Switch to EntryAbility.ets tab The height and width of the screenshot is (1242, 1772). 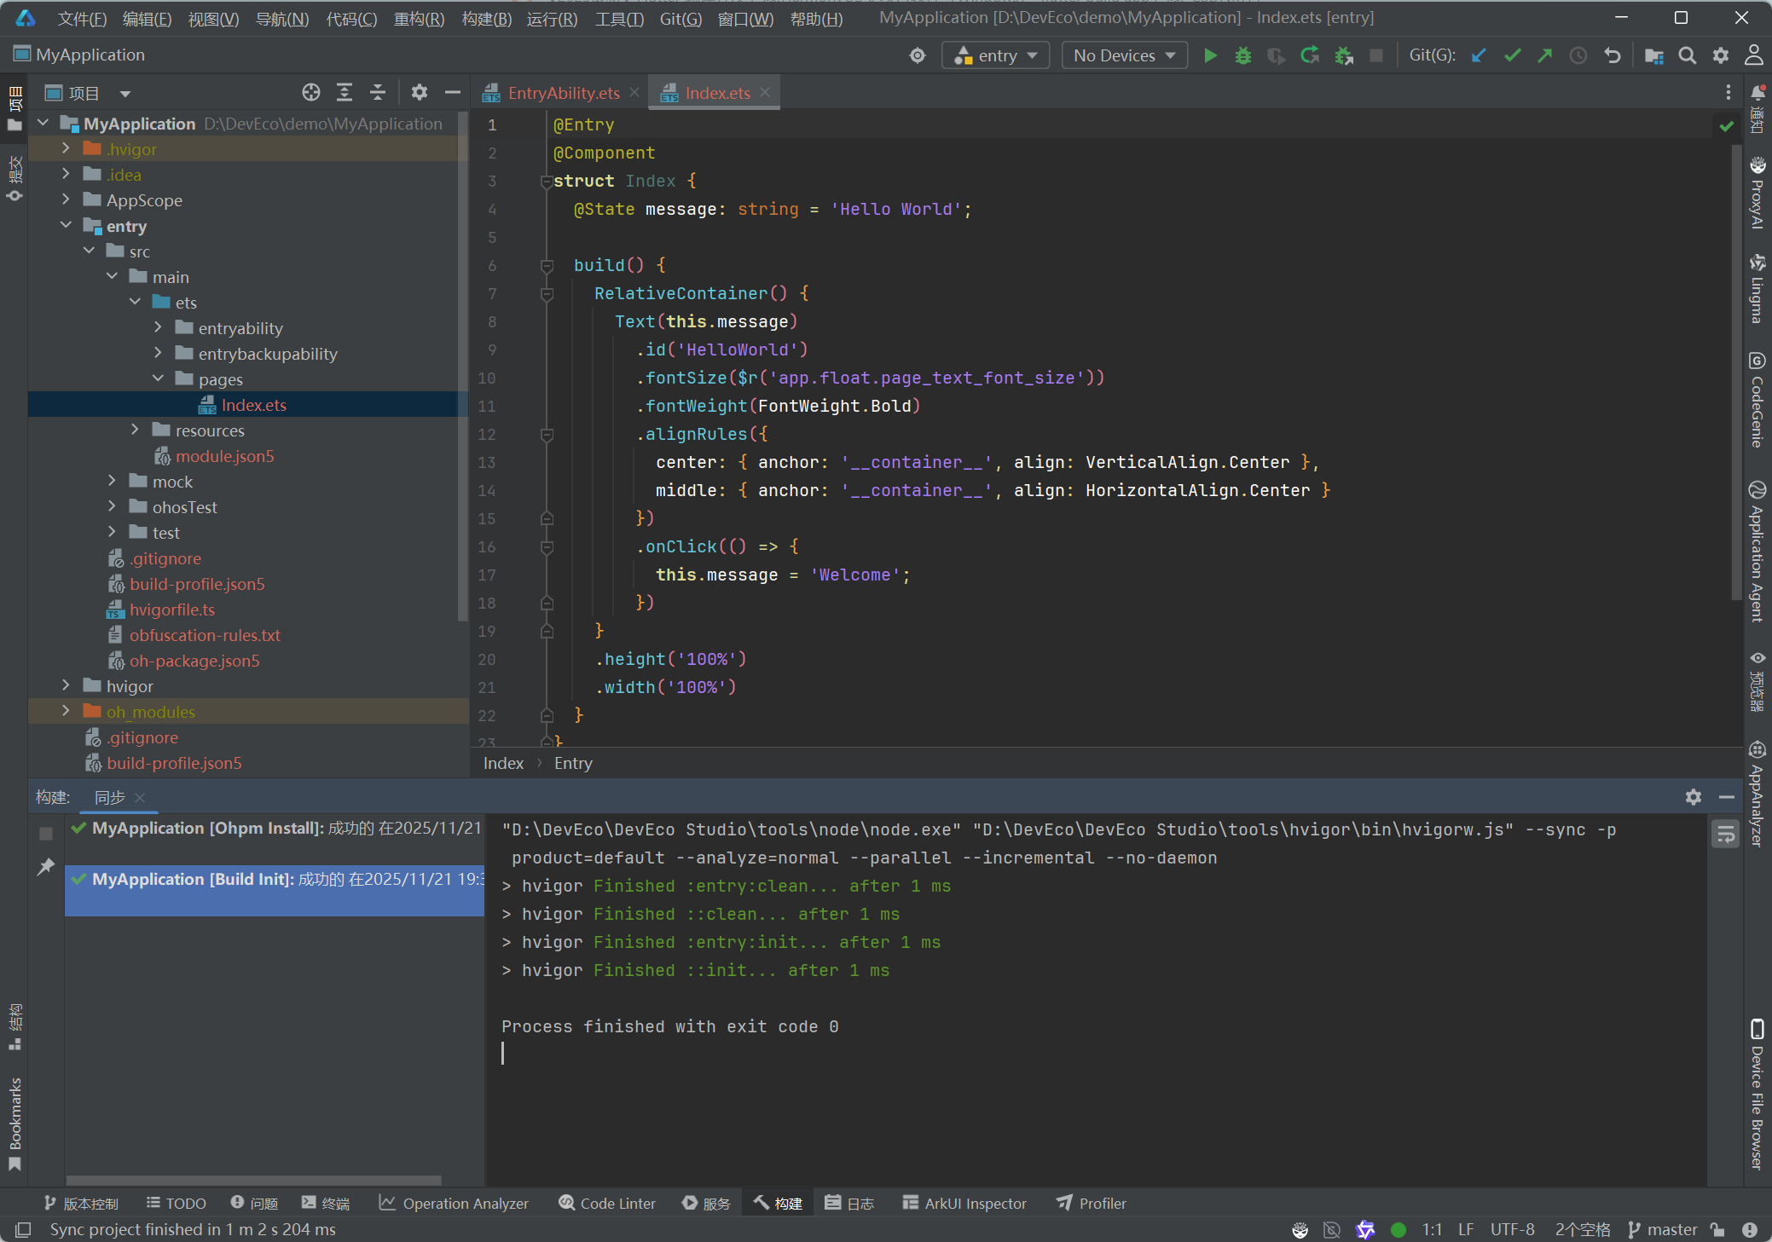[x=564, y=93]
